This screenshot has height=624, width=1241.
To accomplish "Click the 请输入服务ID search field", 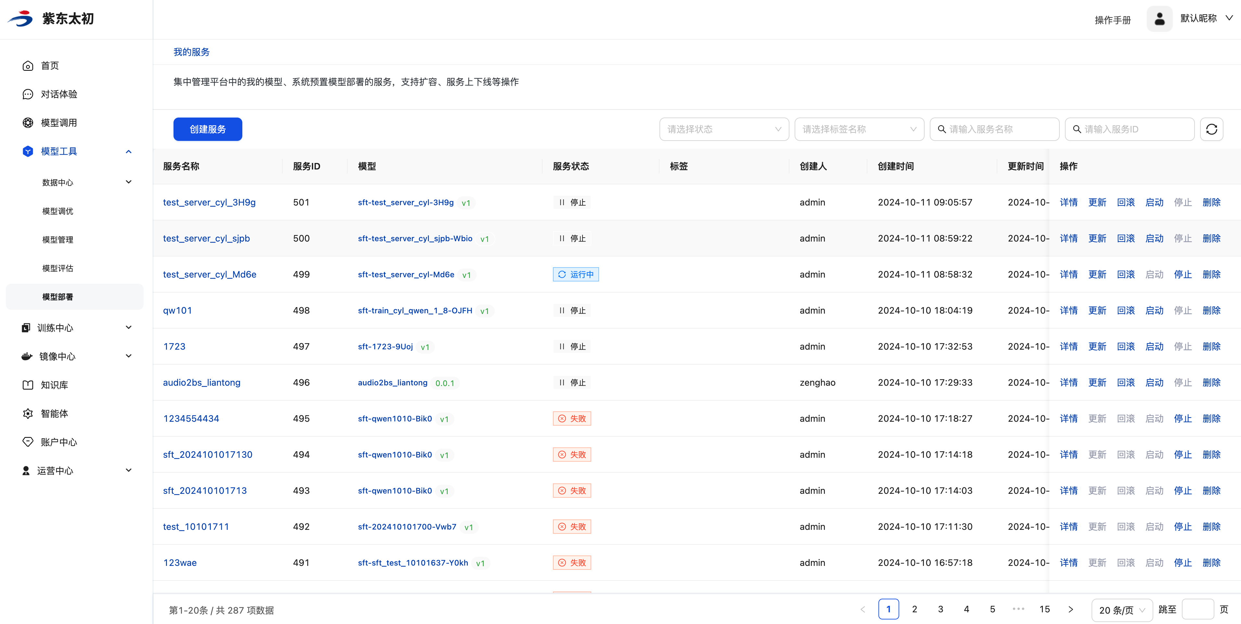I will point(1130,129).
